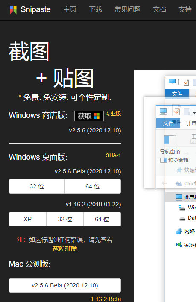196x302 pixels.
Task: Open the 支持 nav item
Action: 185,9
